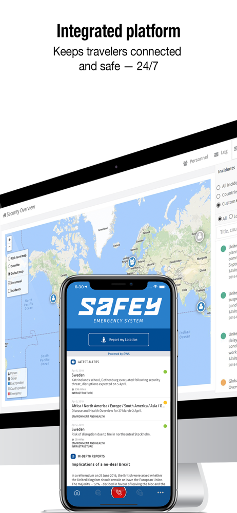The image size is (237, 513).
Task: Click the location pin beside 236 miles
Action: [x=73, y=389]
